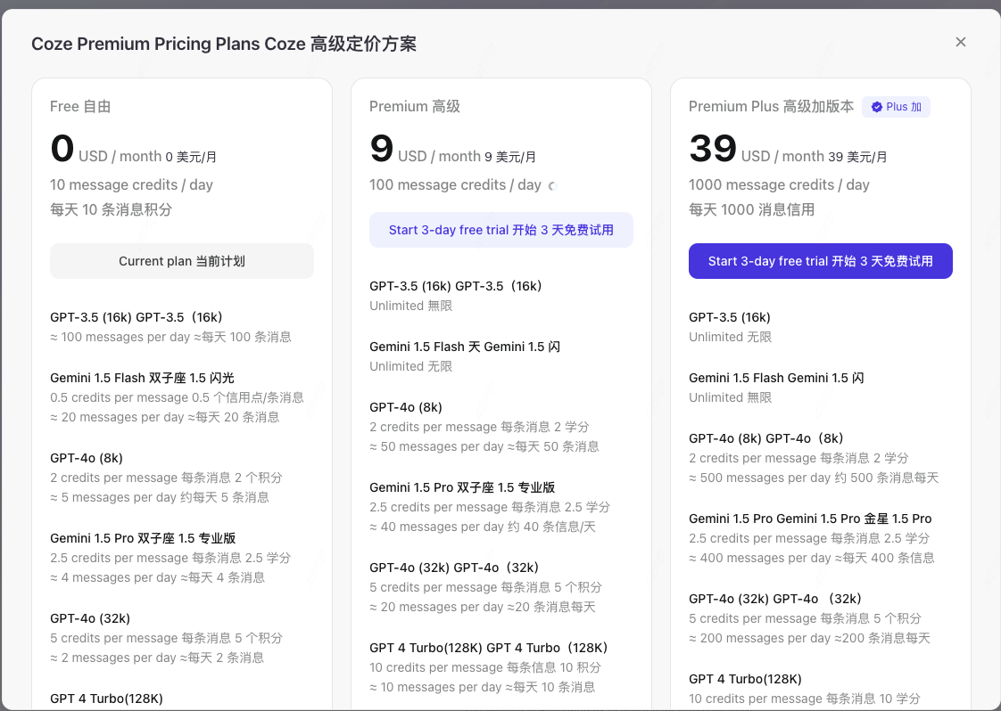Click the 每天 10 条消息积分 text

(112, 209)
